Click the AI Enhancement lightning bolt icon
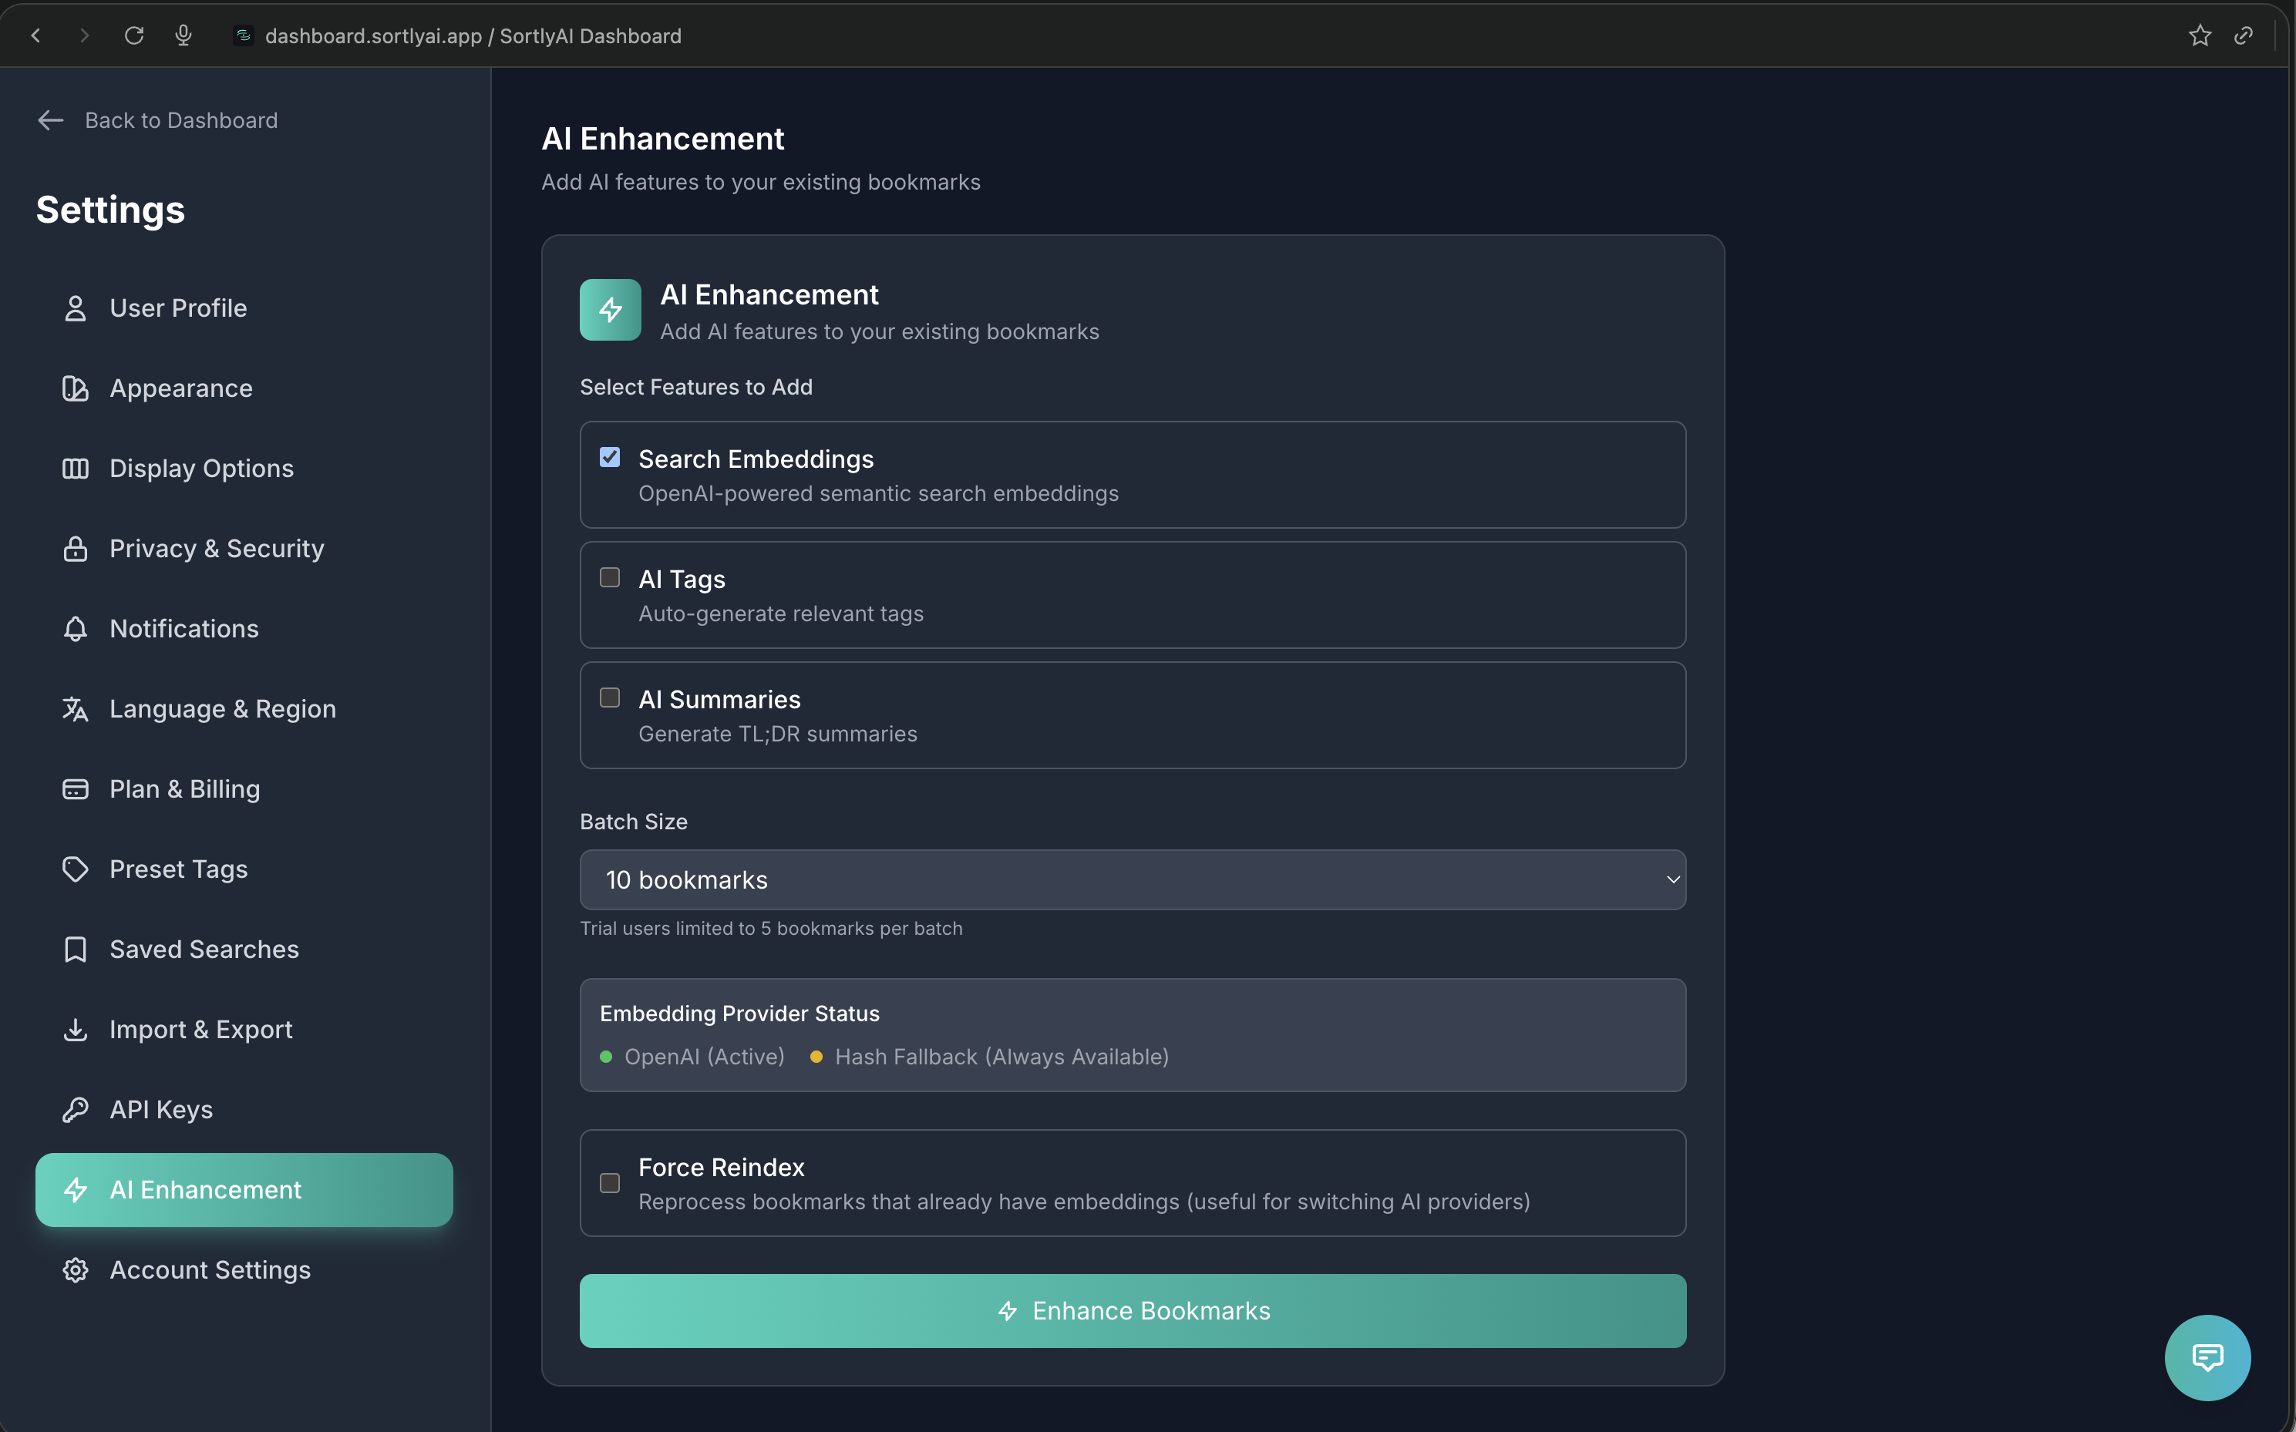The height and width of the screenshot is (1432, 2296). pos(76,1189)
